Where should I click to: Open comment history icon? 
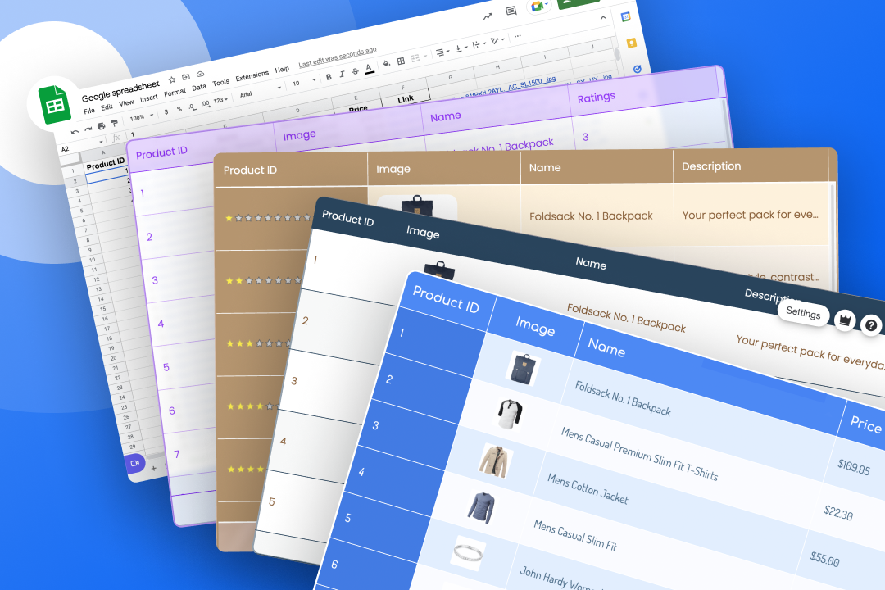(x=511, y=11)
